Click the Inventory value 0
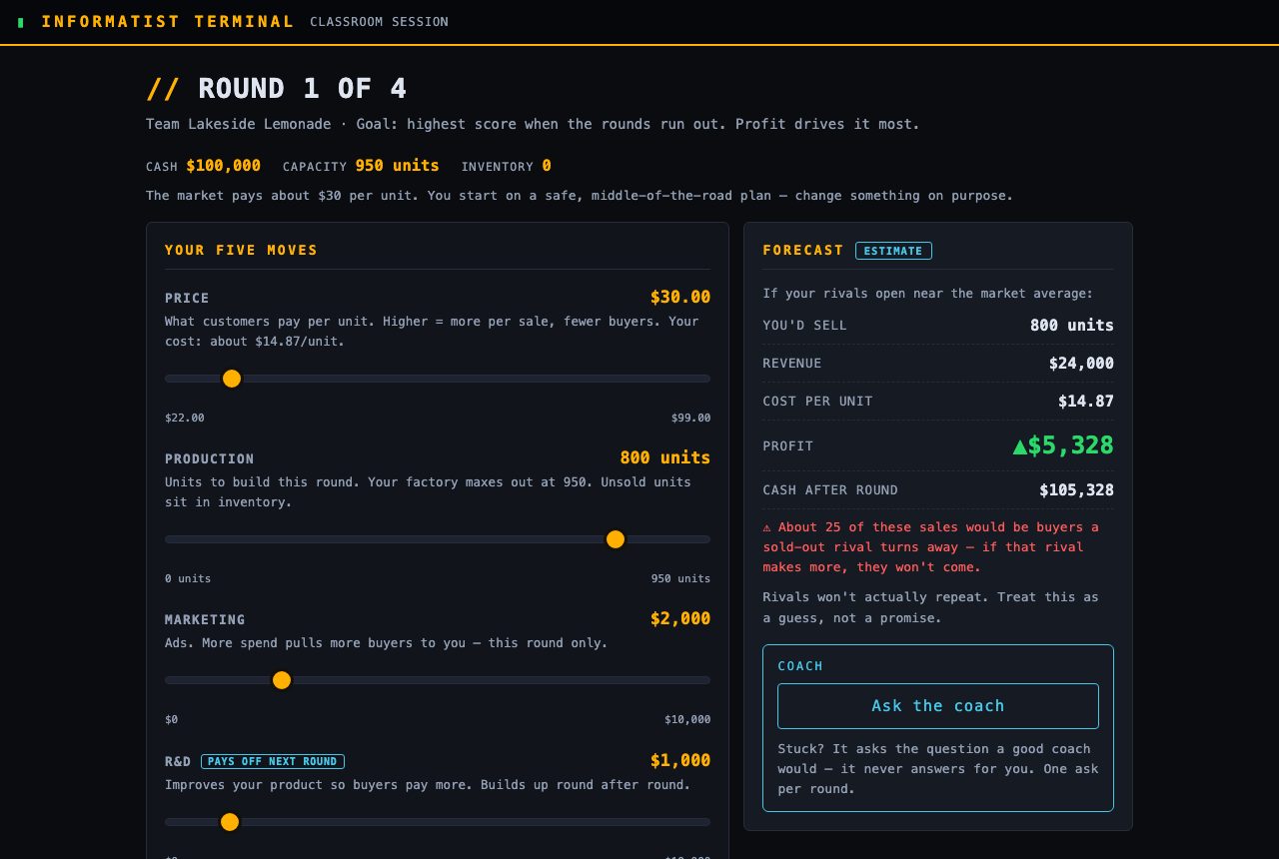This screenshot has width=1279, height=859. (547, 166)
